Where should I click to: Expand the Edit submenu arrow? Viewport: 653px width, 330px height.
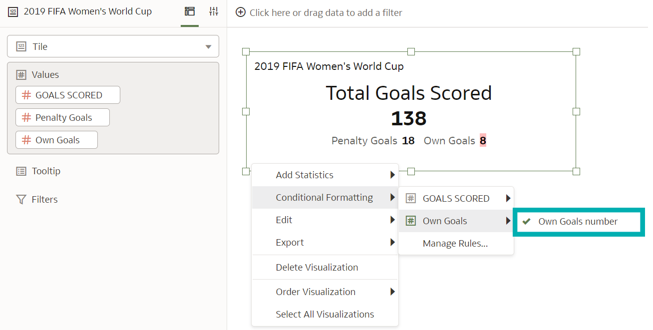point(392,220)
